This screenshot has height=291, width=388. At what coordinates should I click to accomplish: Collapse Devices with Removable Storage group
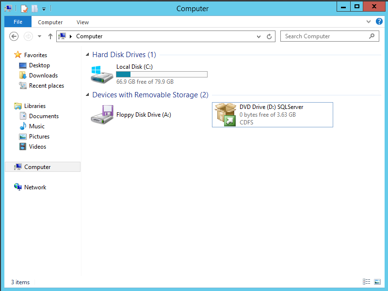tap(87, 95)
